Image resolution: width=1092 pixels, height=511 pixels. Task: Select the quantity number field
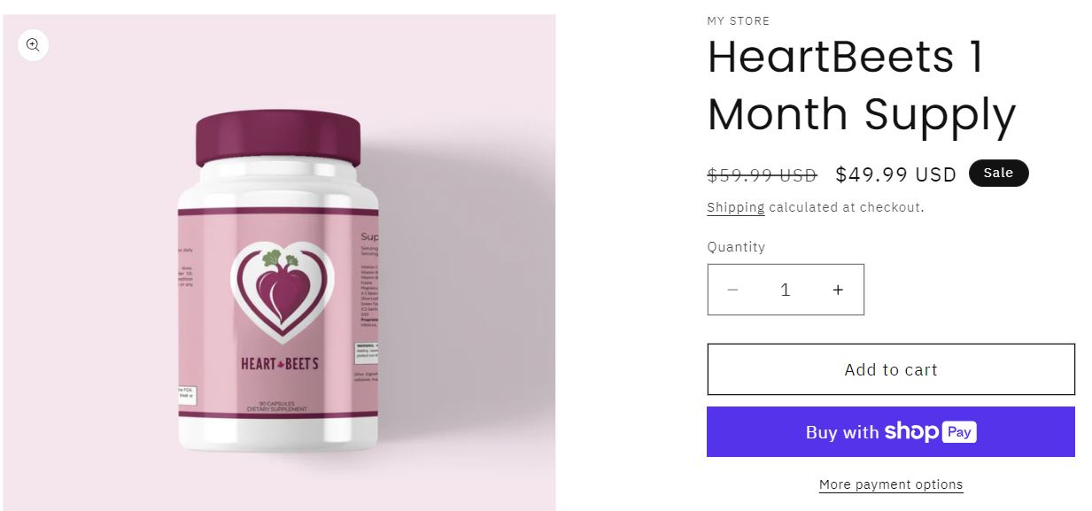[785, 290]
